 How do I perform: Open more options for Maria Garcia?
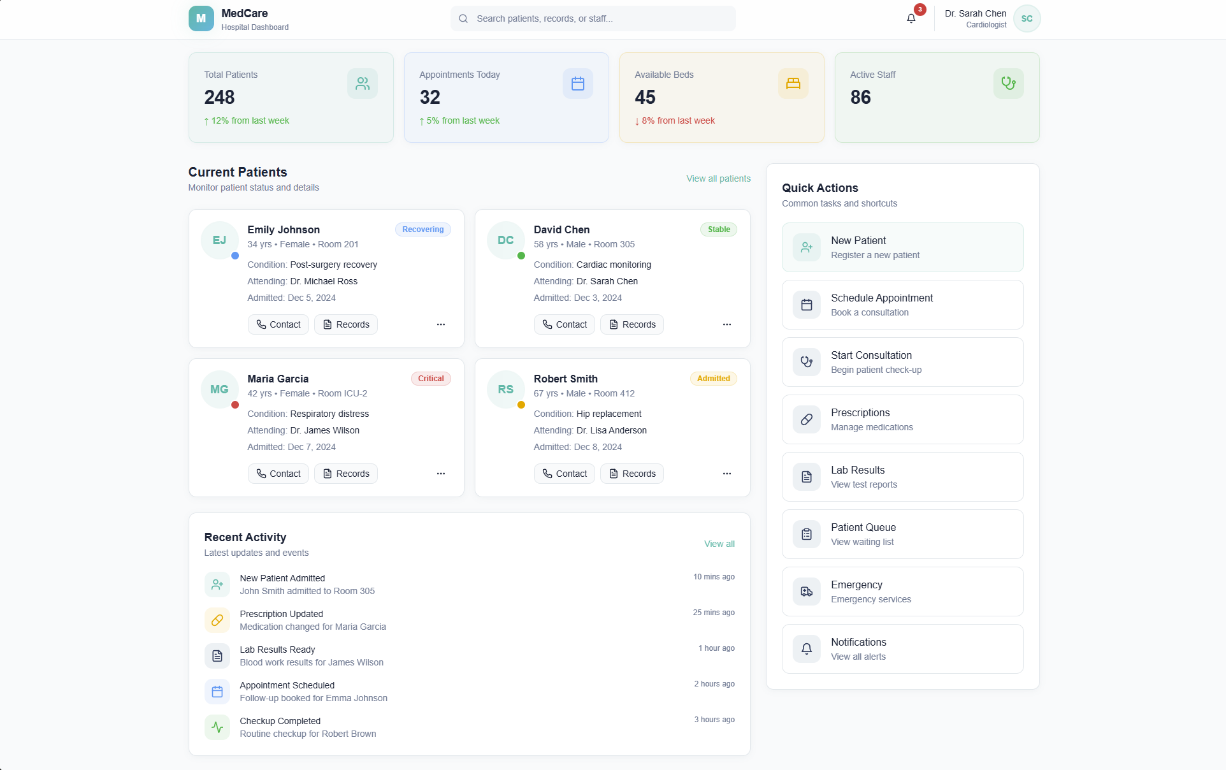[441, 474]
